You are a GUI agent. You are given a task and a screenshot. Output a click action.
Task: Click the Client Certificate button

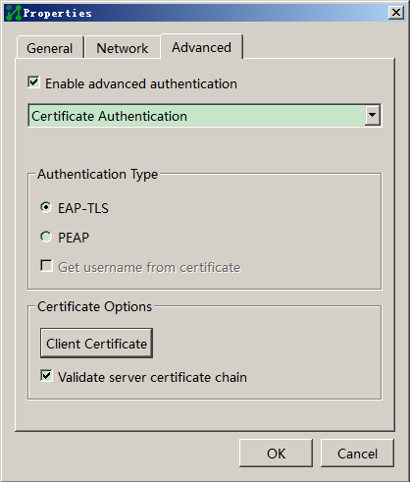(96, 344)
